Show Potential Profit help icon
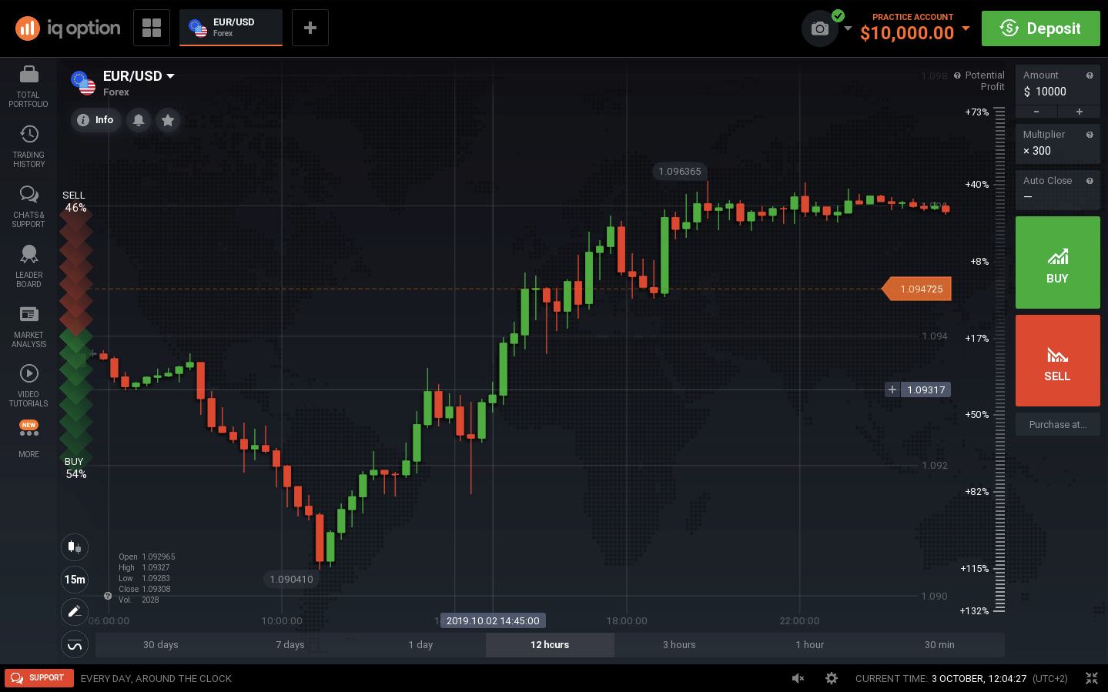This screenshot has width=1108, height=692. (957, 75)
